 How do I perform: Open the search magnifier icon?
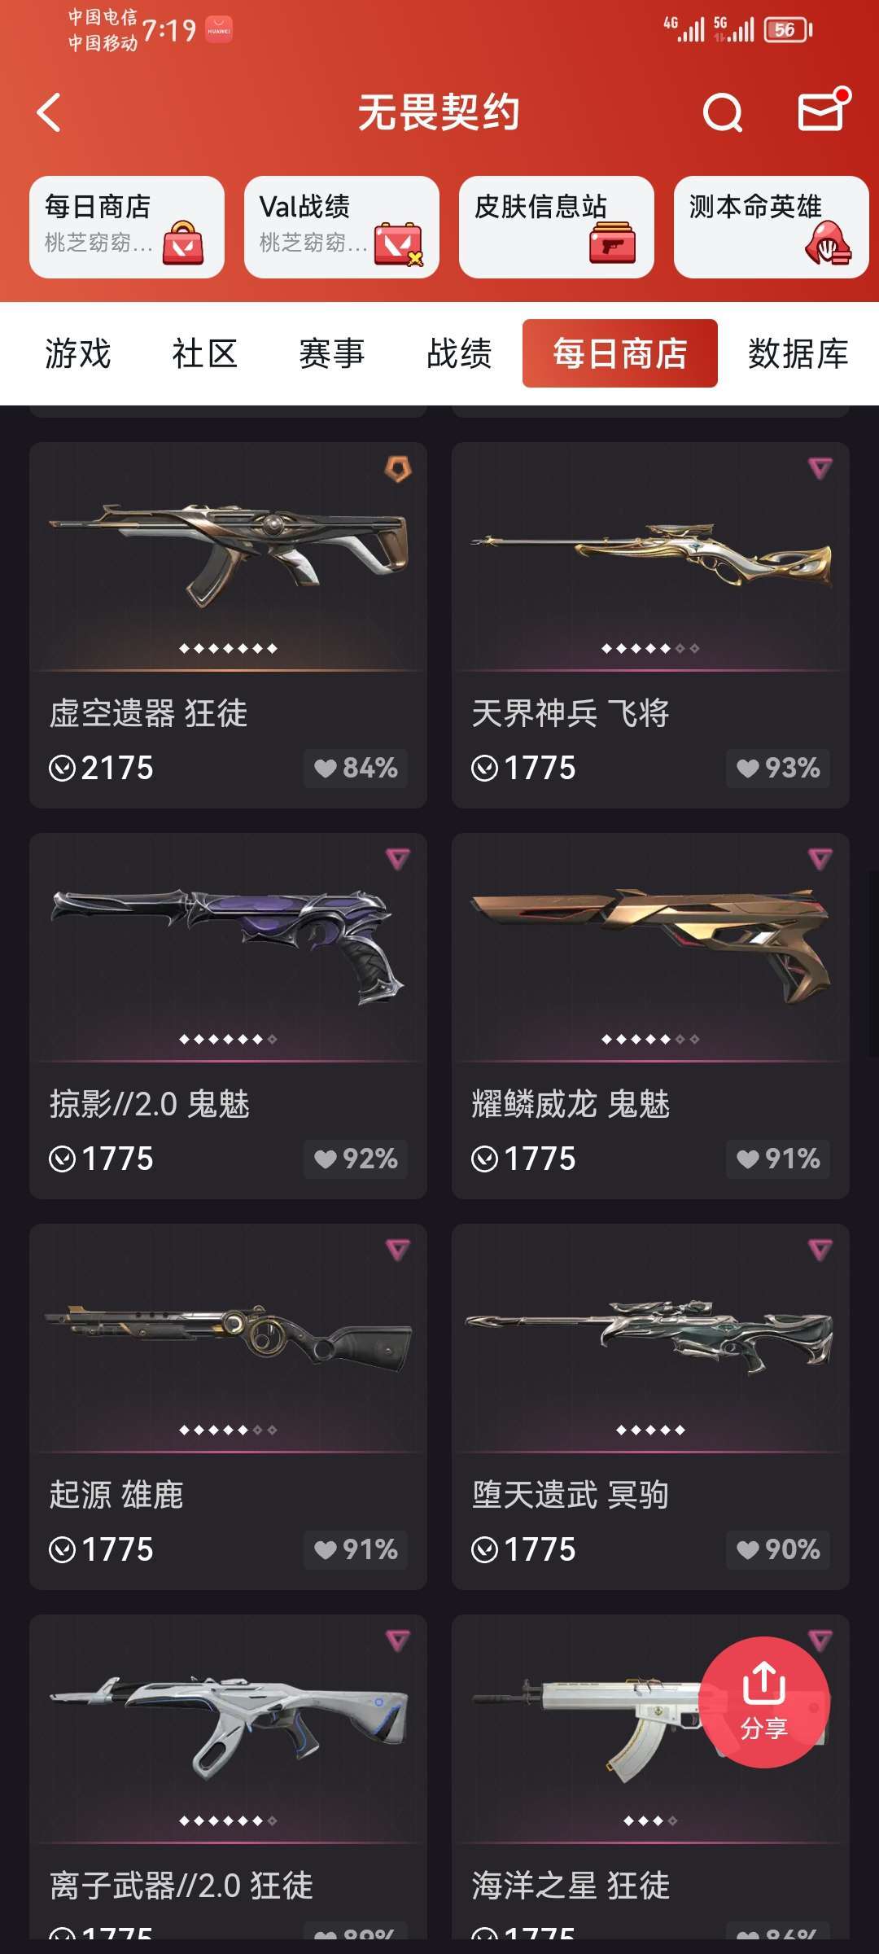[723, 112]
